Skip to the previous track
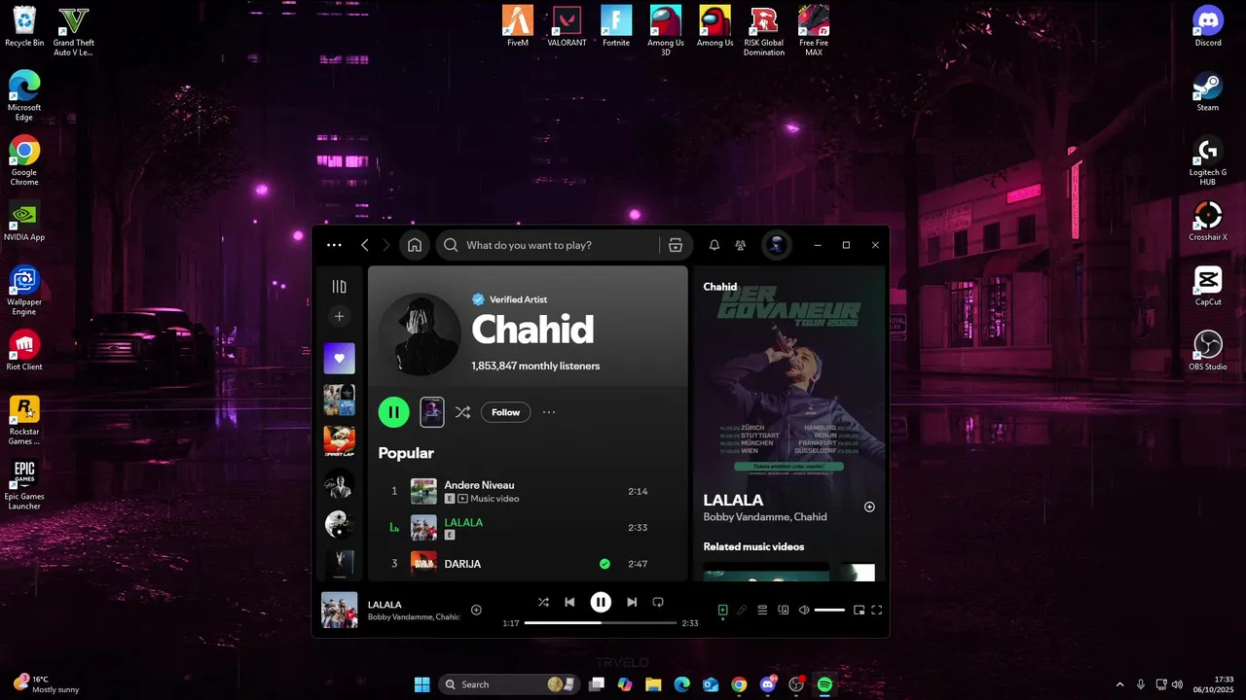Screen dimensions: 1246x700 tap(569, 602)
